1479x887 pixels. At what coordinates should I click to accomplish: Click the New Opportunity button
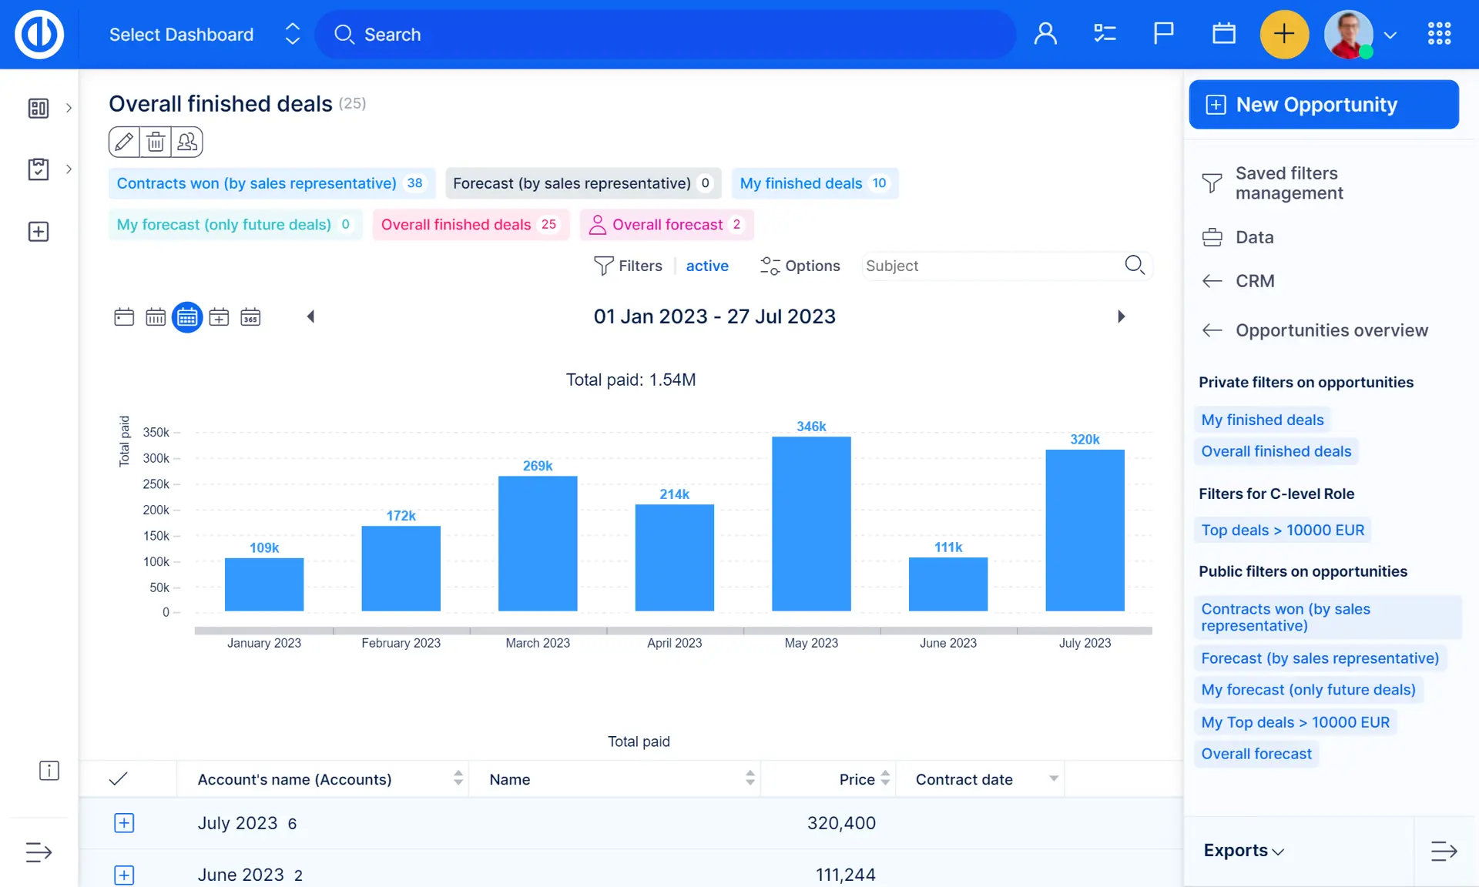coord(1323,105)
